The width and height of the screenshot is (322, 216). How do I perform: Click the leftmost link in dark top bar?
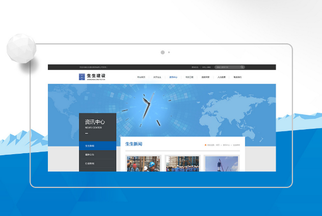pyautogui.click(x=93, y=67)
